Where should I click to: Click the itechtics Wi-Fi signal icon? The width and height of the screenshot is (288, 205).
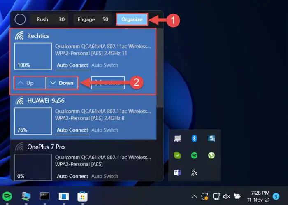19,35
